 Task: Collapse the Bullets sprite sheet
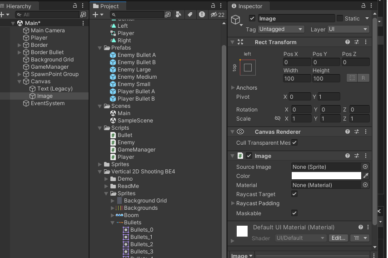(113, 223)
